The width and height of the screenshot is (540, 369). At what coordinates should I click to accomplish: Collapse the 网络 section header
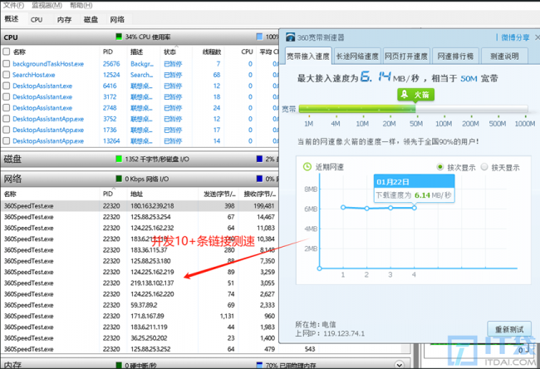click(140, 179)
